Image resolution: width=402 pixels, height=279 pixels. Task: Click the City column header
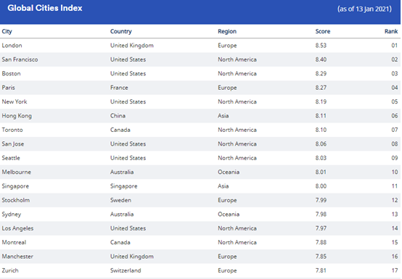pos(7,31)
